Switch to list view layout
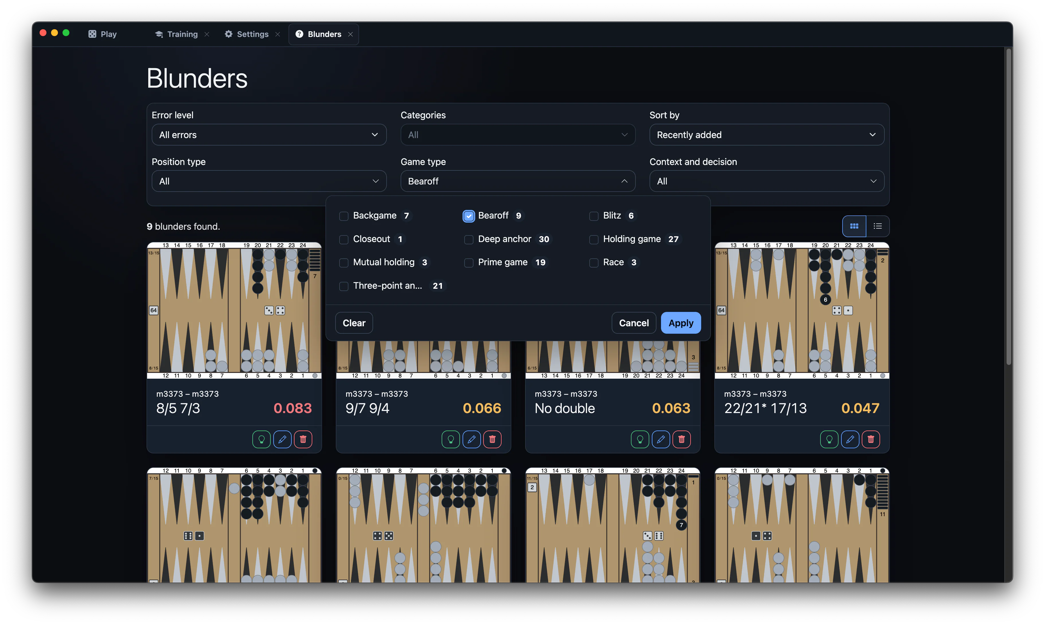The image size is (1045, 625). 877,226
